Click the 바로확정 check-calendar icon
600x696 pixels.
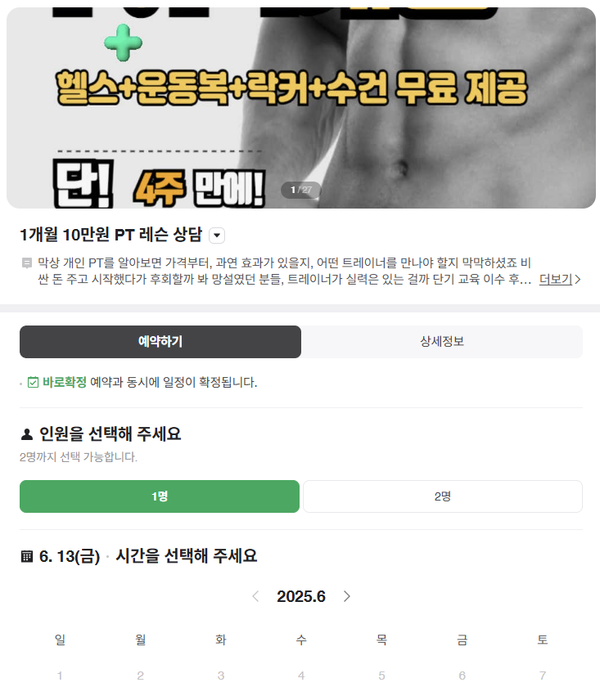tap(33, 382)
